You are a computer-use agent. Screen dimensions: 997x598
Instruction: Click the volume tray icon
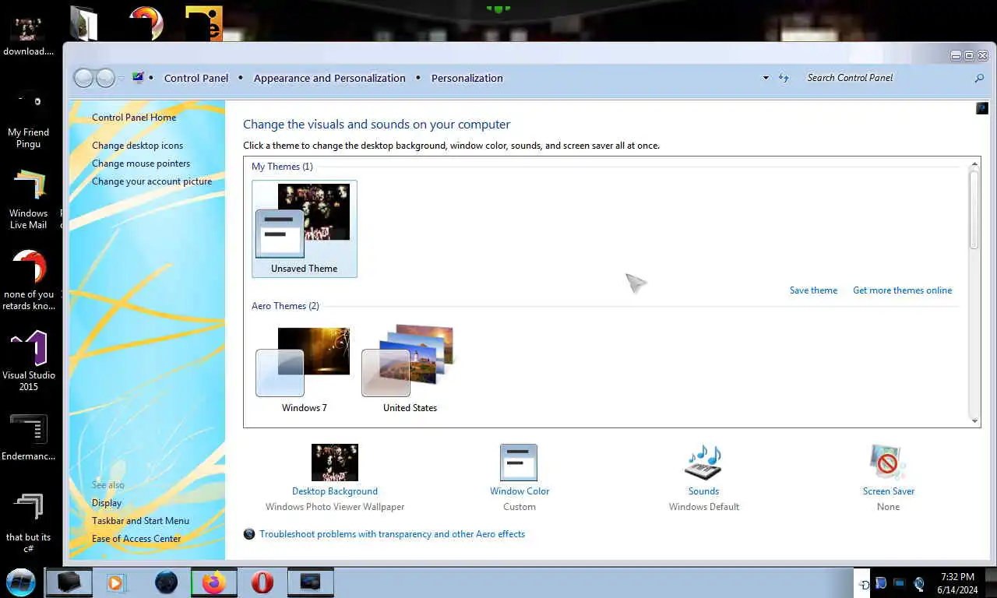919,583
